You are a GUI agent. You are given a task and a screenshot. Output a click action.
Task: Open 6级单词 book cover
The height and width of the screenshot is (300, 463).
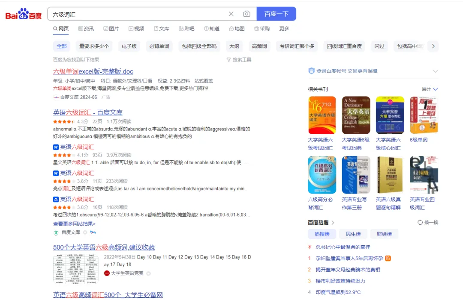click(424, 115)
